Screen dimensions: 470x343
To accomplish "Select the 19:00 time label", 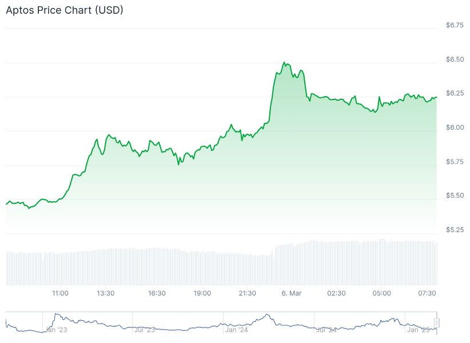I will pos(202,293).
